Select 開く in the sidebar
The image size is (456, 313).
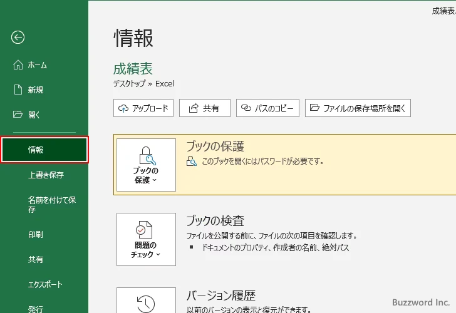(x=34, y=115)
